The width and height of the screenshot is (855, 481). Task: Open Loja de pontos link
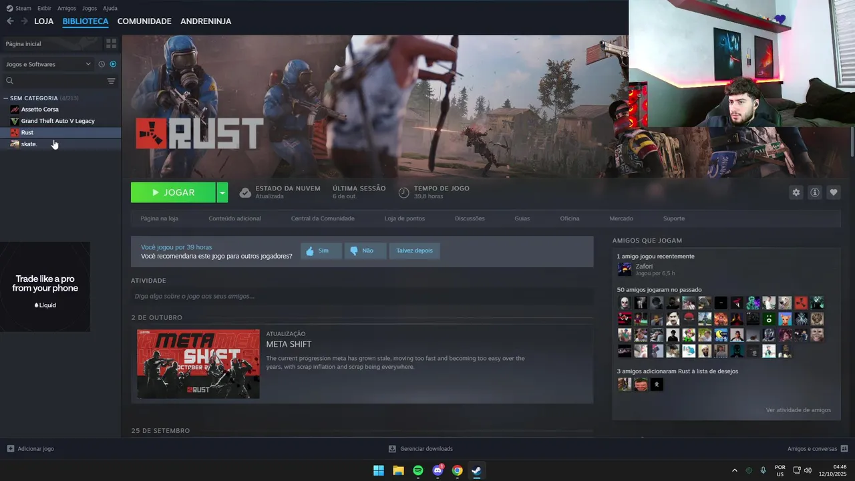(405, 218)
